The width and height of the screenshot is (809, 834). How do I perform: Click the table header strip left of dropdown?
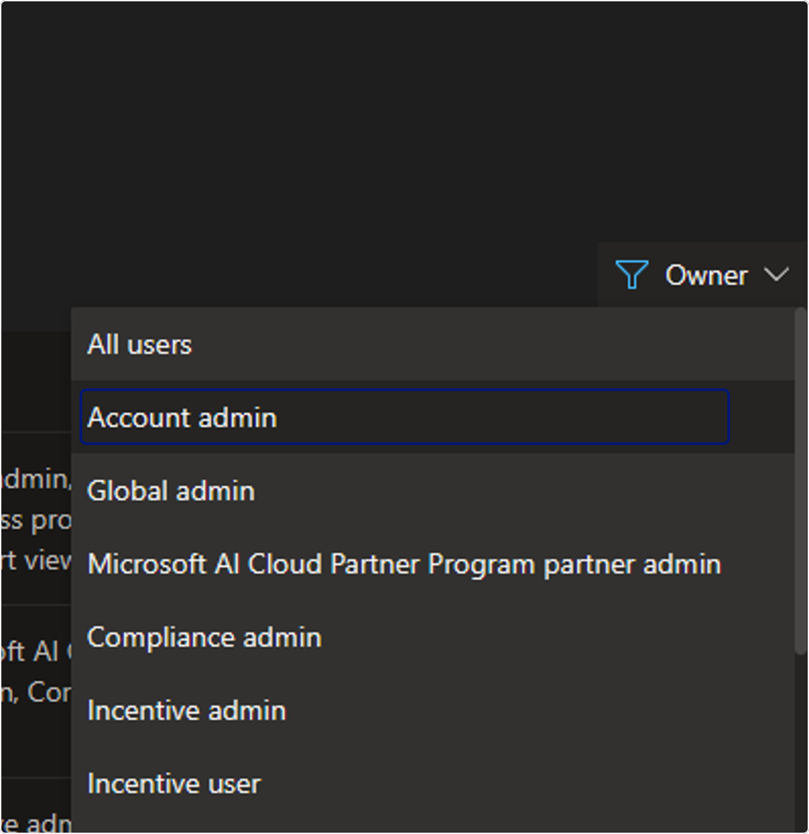tap(36, 381)
